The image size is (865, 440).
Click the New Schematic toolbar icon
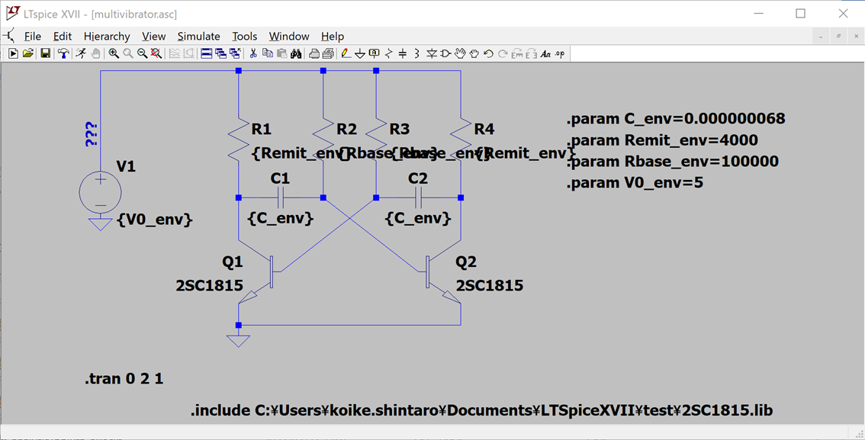12,53
